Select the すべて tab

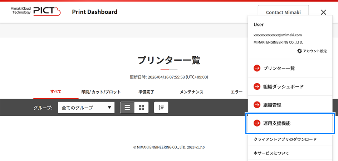pyautogui.click(x=56, y=92)
